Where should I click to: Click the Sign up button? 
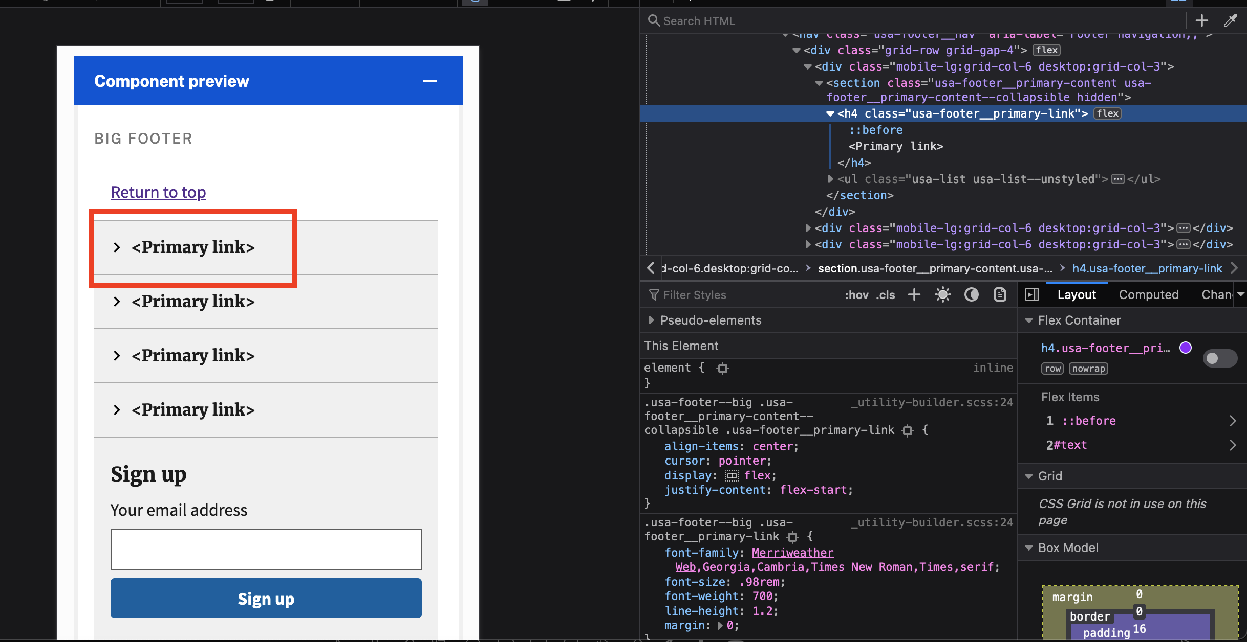pos(266,598)
